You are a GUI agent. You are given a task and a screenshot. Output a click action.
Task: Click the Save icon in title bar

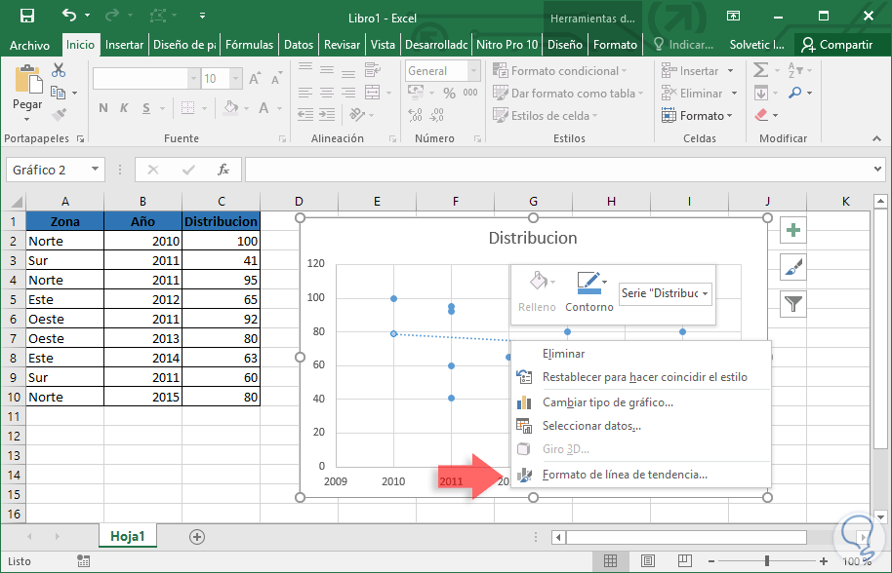click(27, 17)
